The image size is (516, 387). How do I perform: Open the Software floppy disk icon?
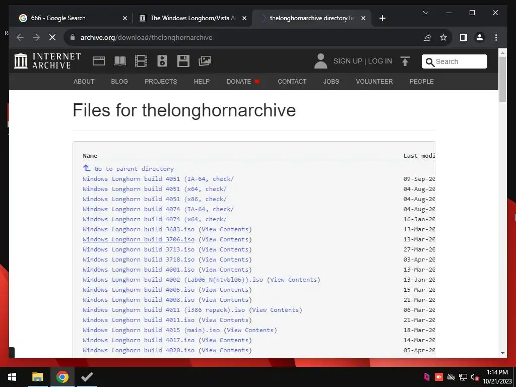183,61
